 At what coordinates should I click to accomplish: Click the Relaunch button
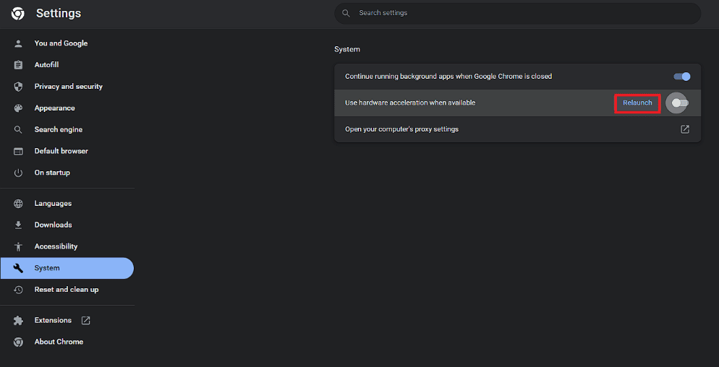click(637, 103)
